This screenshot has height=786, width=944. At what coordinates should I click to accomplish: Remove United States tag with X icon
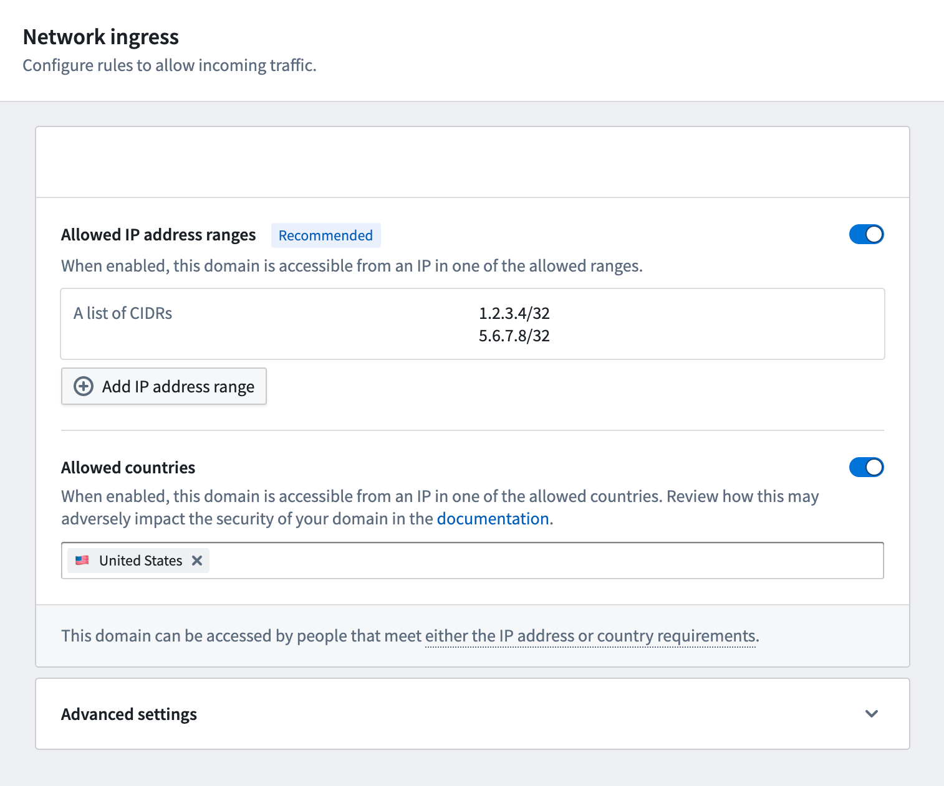197,561
